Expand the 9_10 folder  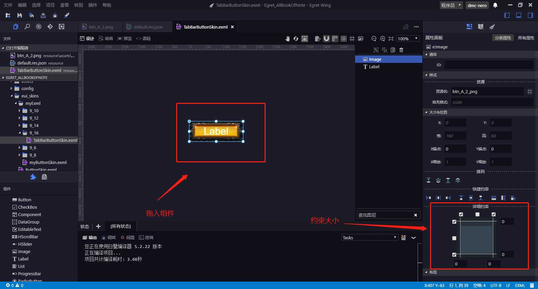pyautogui.click(x=20, y=111)
